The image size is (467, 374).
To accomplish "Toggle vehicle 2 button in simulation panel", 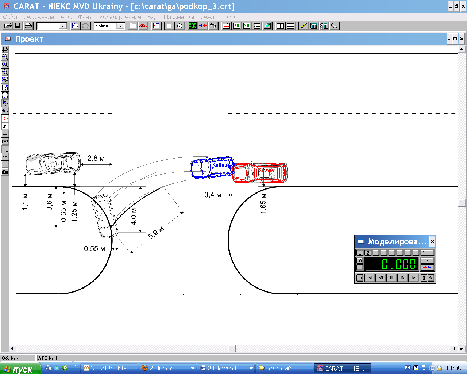I will tap(368, 253).
